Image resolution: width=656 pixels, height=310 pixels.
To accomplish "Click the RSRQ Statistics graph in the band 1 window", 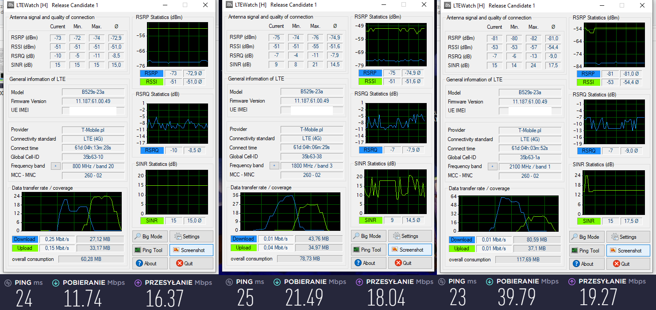I will (x=614, y=122).
